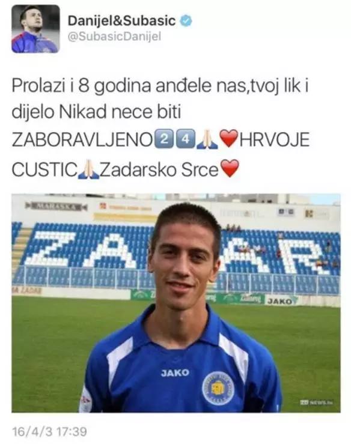The height and width of the screenshot is (444, 351).
Task: Click praying hands emoji after CUSTIC
Action: point(88,169)
